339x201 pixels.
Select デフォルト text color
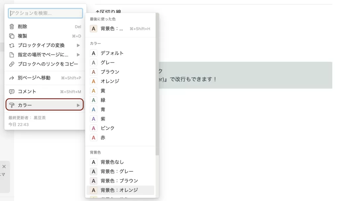click(120, 53)
